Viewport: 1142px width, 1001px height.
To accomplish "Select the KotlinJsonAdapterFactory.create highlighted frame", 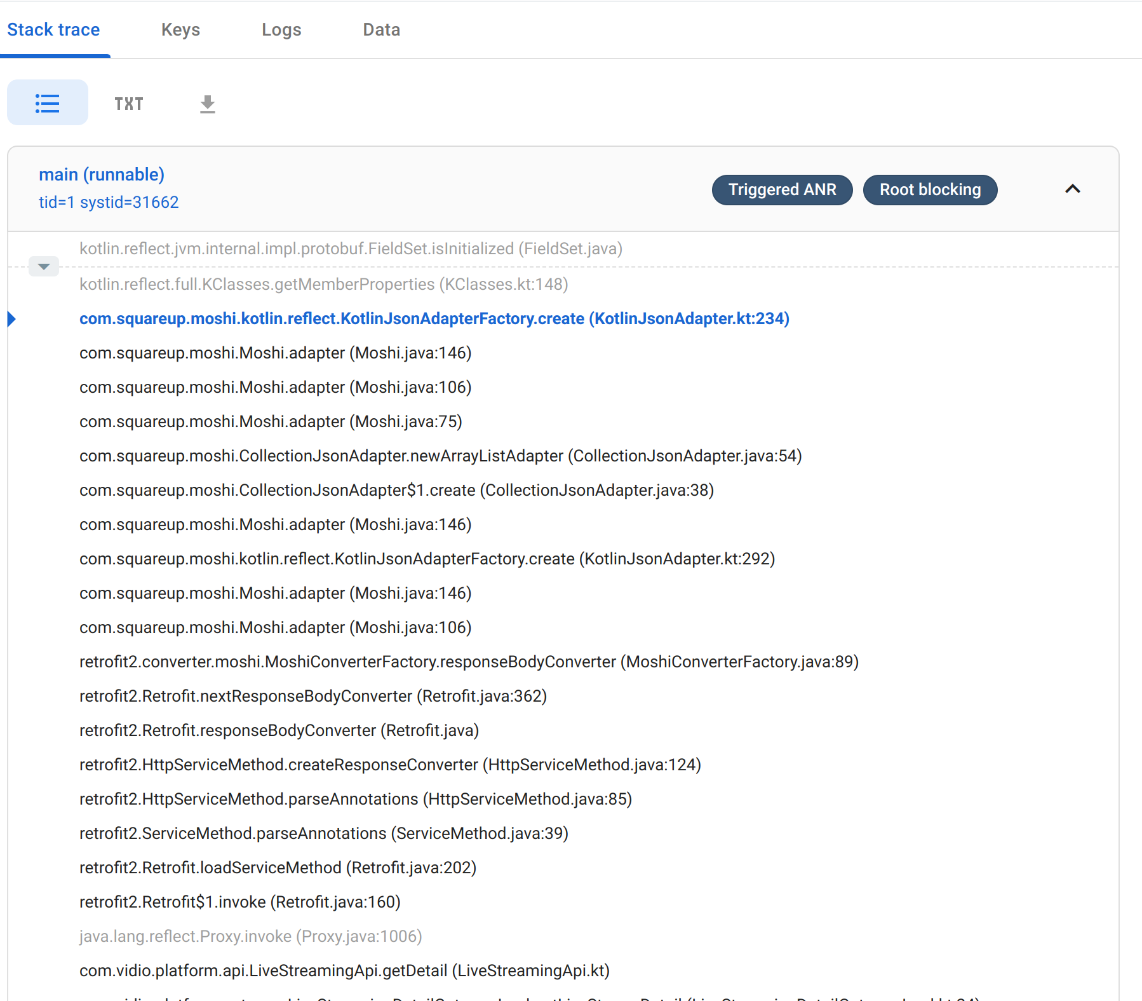I will pyautogui.click(x=434, y=319).
